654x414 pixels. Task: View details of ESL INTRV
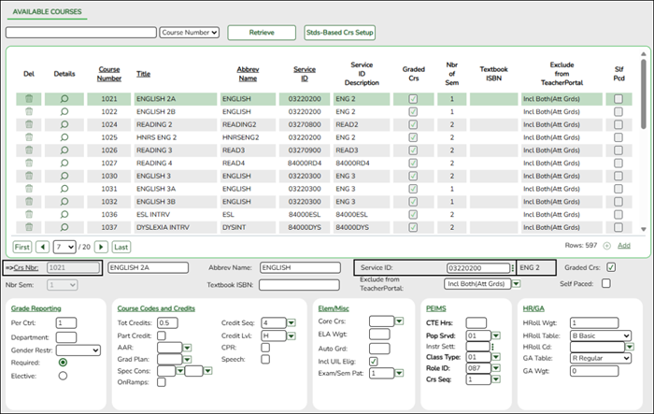coord(64,214)
